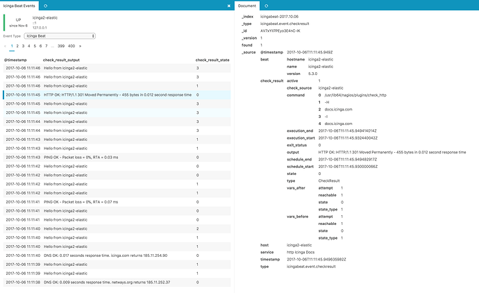
Task: Select the PING OK RTA = 0.03 ms row
Action: [x=117, y=158]
